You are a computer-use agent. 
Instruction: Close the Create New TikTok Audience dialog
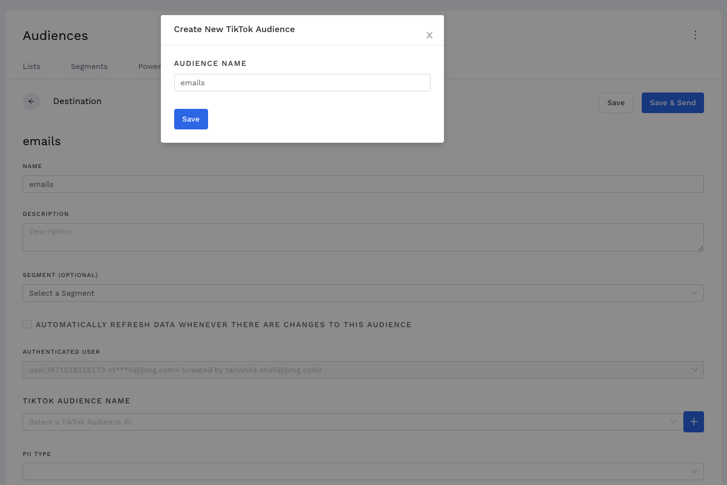tap(429, 36)
